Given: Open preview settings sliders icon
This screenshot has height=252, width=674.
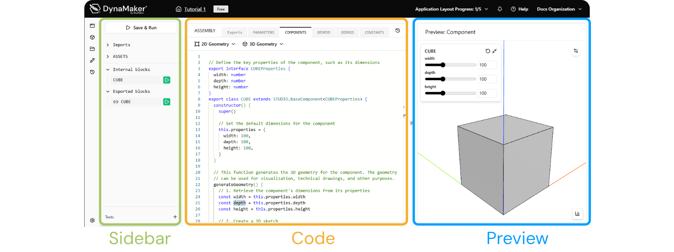Looking at the screenshot, I should 576,51.
